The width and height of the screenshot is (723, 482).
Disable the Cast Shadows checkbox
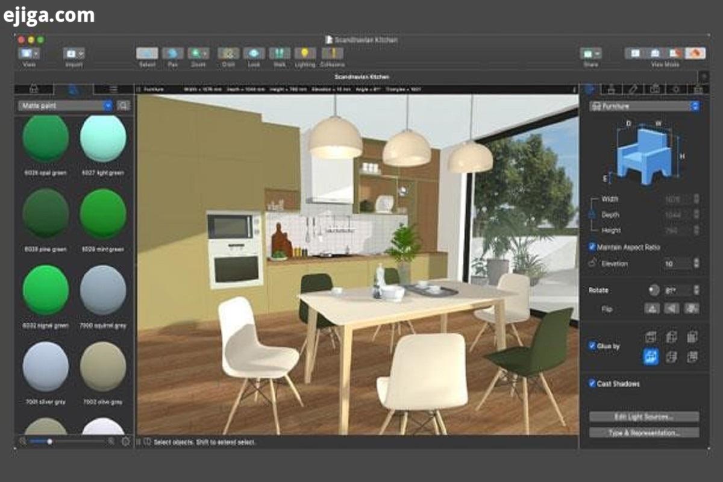(x=592, y=383)
